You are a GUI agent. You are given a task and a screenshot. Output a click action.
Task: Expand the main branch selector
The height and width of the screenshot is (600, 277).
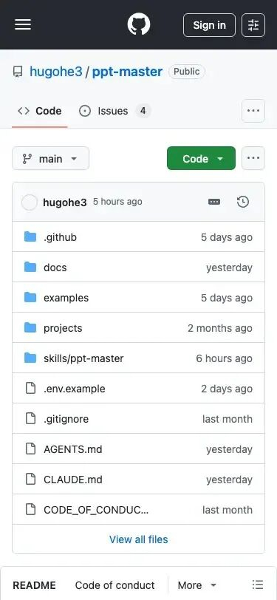(x=50, y=158)
